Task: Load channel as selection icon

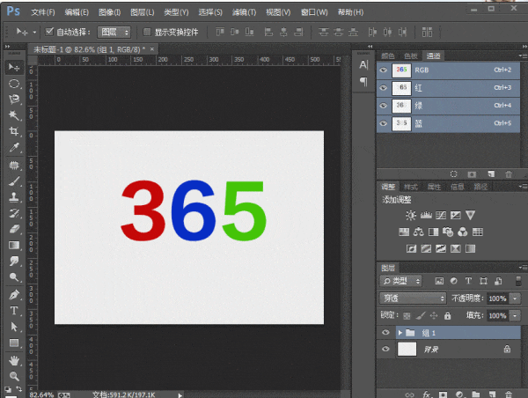Action: (x=453, y=174)
